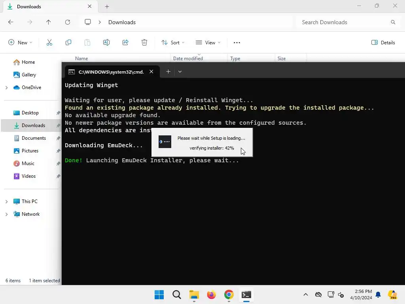Sort by the Size column header
405x304 pixels.
coord(282,59)
